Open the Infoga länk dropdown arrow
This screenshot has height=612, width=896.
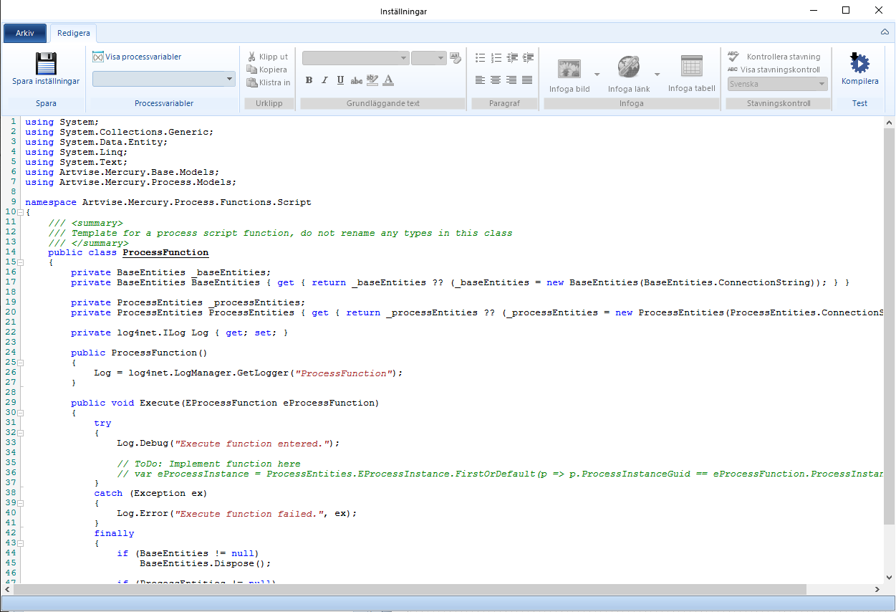pyautogui.click(x=657, y=74)
